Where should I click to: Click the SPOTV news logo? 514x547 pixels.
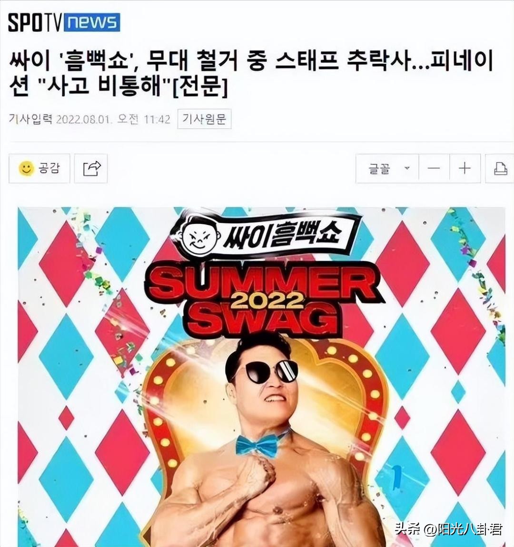64,23
